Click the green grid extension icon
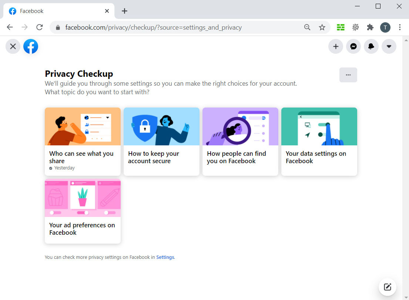 point(341,27)
